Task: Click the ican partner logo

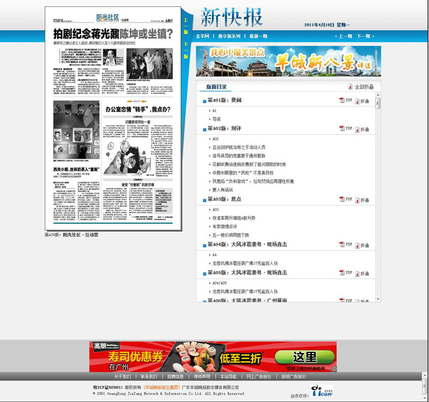Action: click(x=322, y=391)
